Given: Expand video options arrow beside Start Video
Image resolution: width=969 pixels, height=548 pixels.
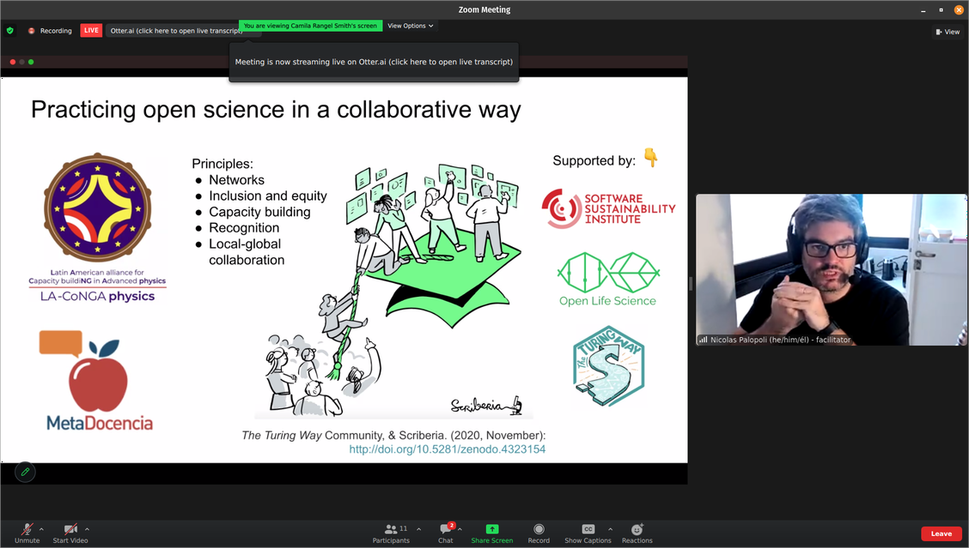Looking at the screenshot, I should point(87,529).
